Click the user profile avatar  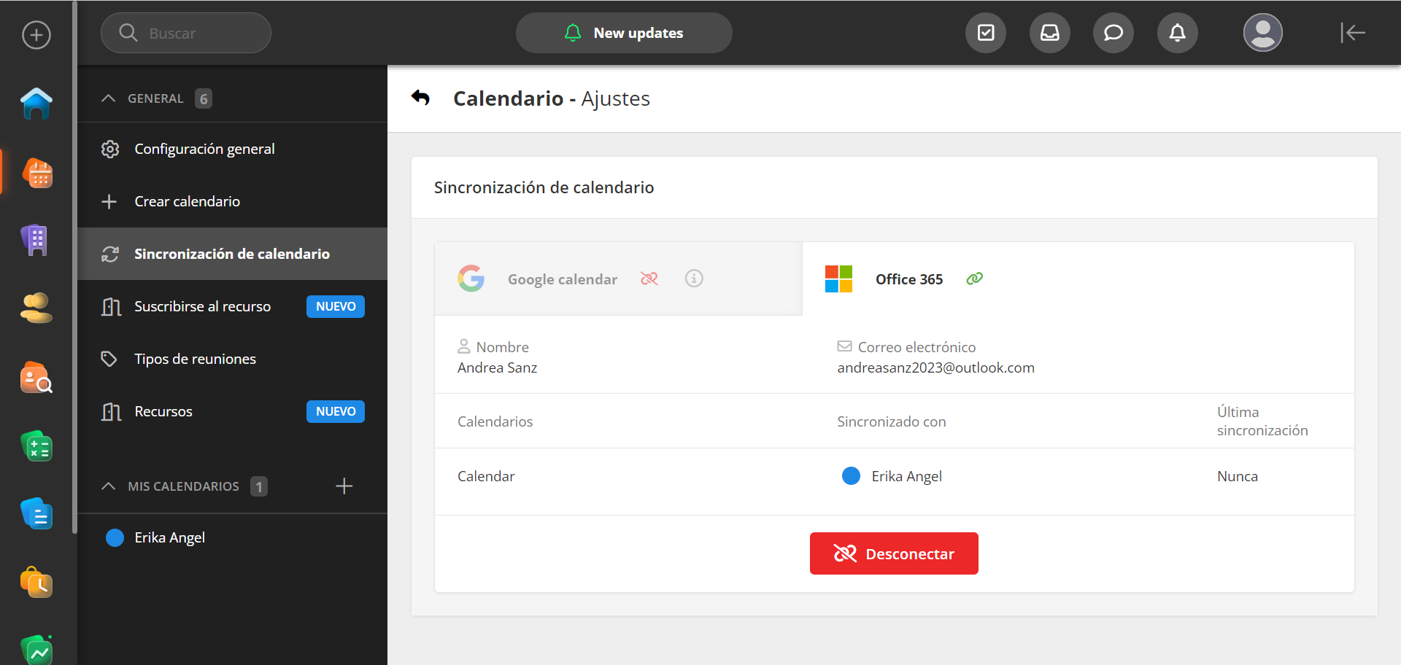(1262, 33)
